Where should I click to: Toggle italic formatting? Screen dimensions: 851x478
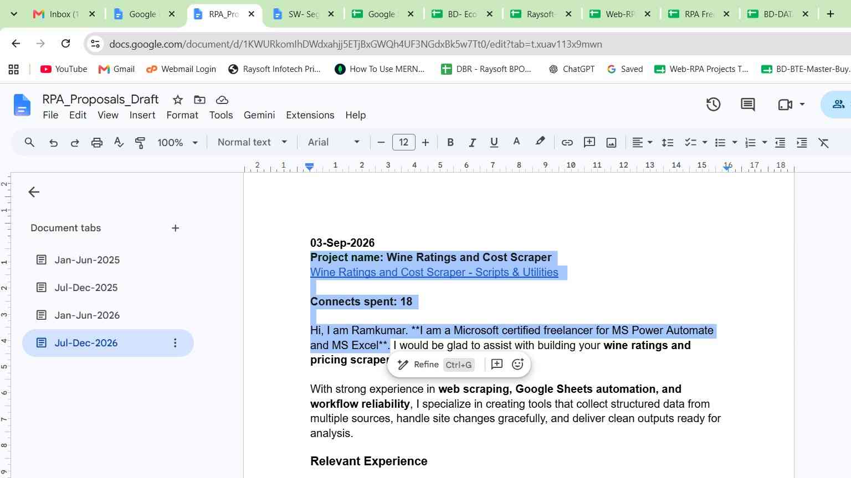tap(472, 142)
